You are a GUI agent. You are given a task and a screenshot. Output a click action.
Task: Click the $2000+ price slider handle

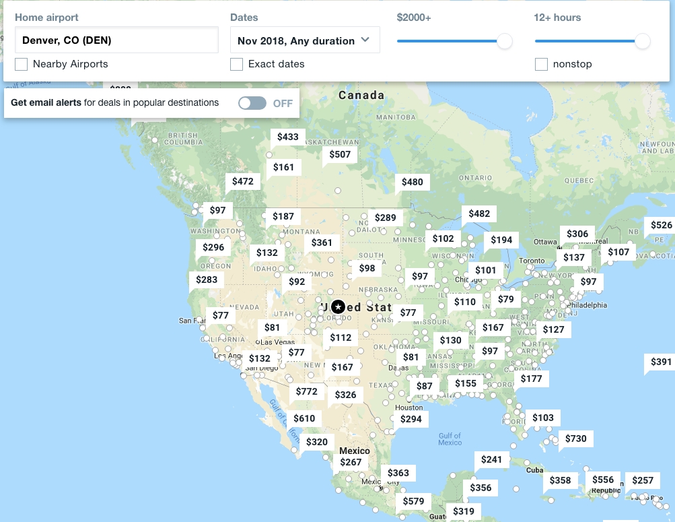(x=504, y=41)
